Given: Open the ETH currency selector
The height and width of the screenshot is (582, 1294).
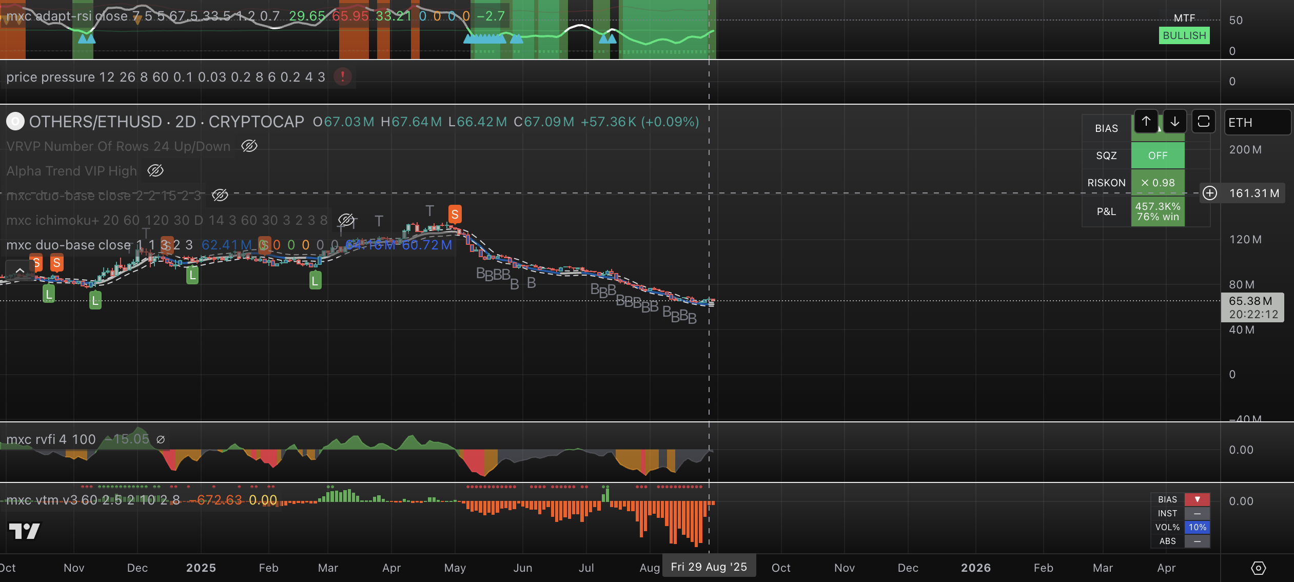Looking at the screenshot, I should [x=1257, y=123].
